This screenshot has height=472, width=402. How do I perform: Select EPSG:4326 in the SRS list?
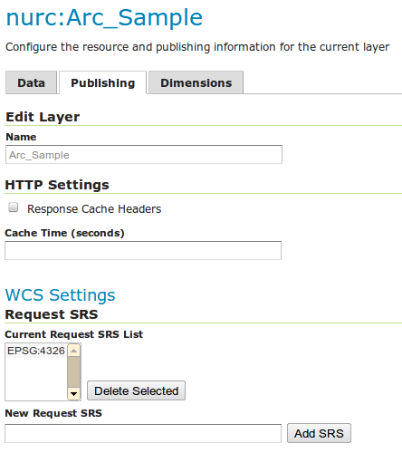coord(36,351)
